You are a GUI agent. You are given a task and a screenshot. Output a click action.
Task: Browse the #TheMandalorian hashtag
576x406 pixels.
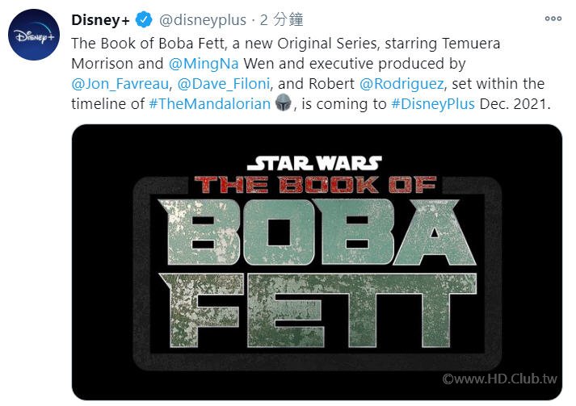[210, 104]
